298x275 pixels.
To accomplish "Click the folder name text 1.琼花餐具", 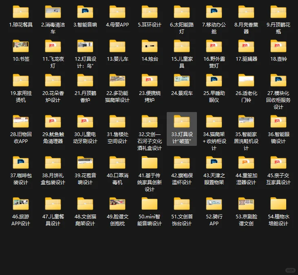I will click(x=21, y=25).
